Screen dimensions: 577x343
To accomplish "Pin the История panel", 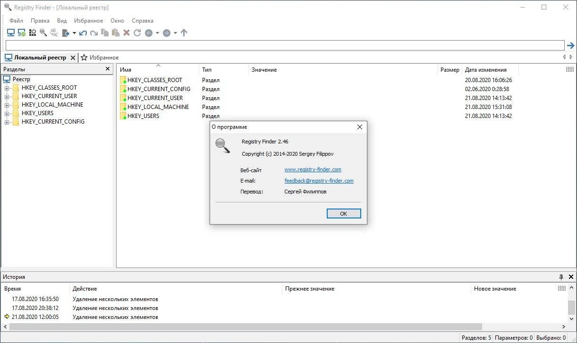I will (x=561, y=277).
